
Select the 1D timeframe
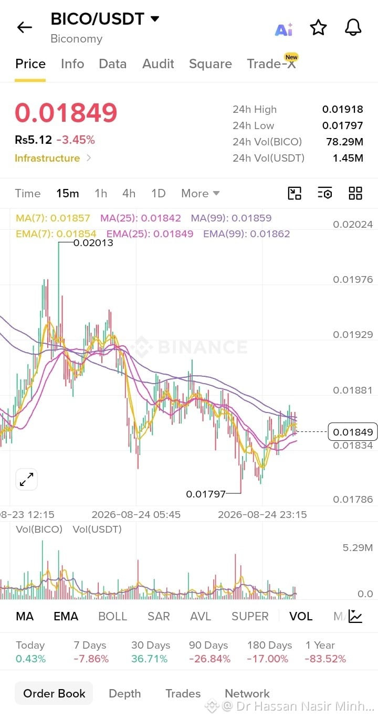click(x=159, y=193)
